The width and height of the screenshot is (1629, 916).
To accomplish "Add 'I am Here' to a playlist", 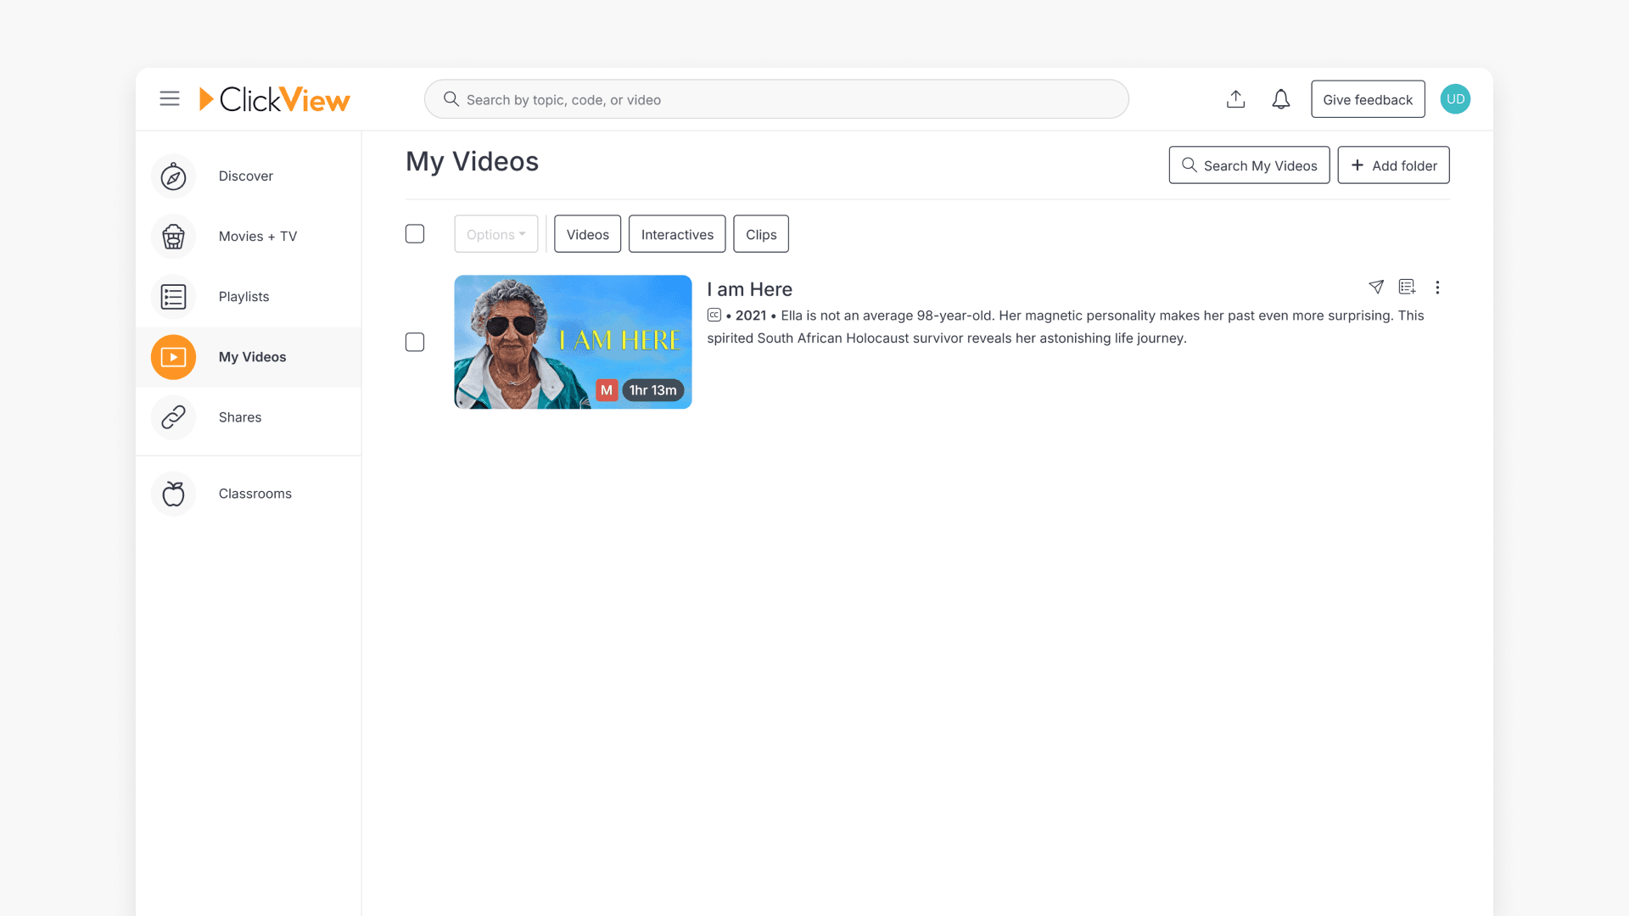I will (x=1407, y=288).
